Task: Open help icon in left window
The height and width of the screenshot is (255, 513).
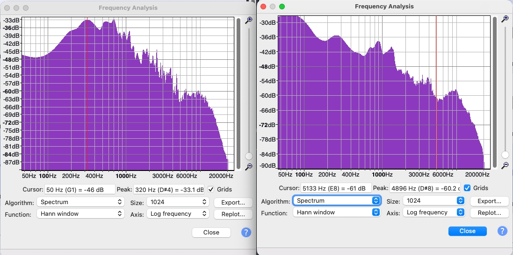Action: (246, 233)
